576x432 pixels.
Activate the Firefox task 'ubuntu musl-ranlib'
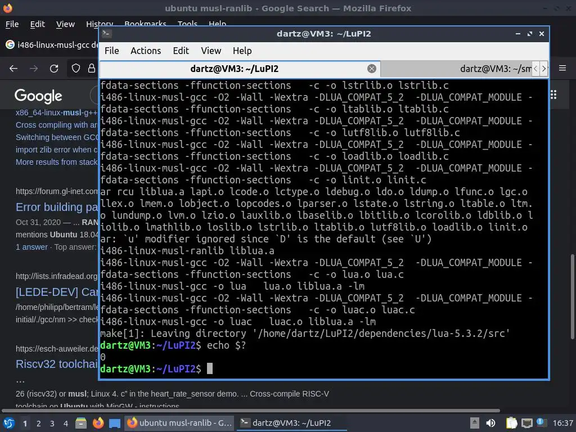(x=179, y=423)
